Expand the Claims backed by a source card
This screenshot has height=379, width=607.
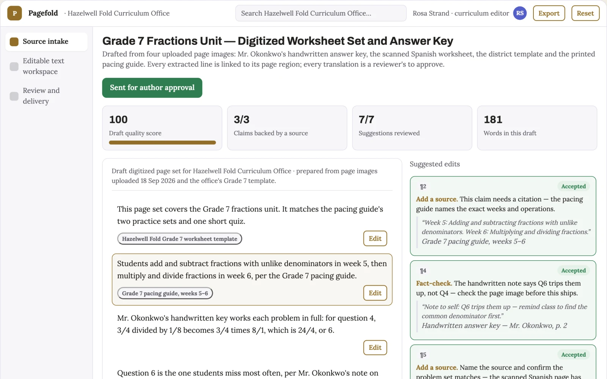tap(287, 128)
